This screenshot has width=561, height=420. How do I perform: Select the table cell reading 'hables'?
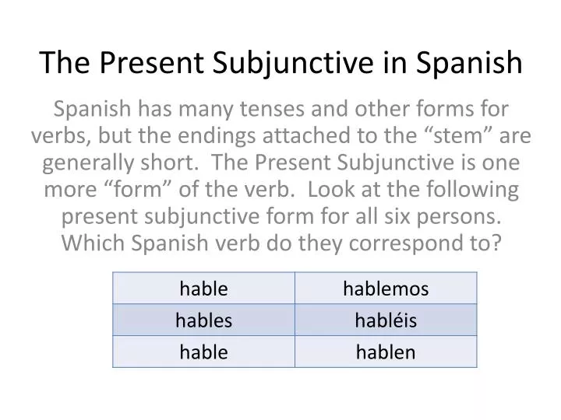pos(203,320)
